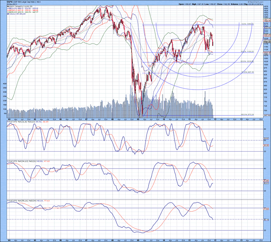271x242 pixels.
Task: Click the 38.2% Fibonacci retracement label
Action: click(247, 52)
